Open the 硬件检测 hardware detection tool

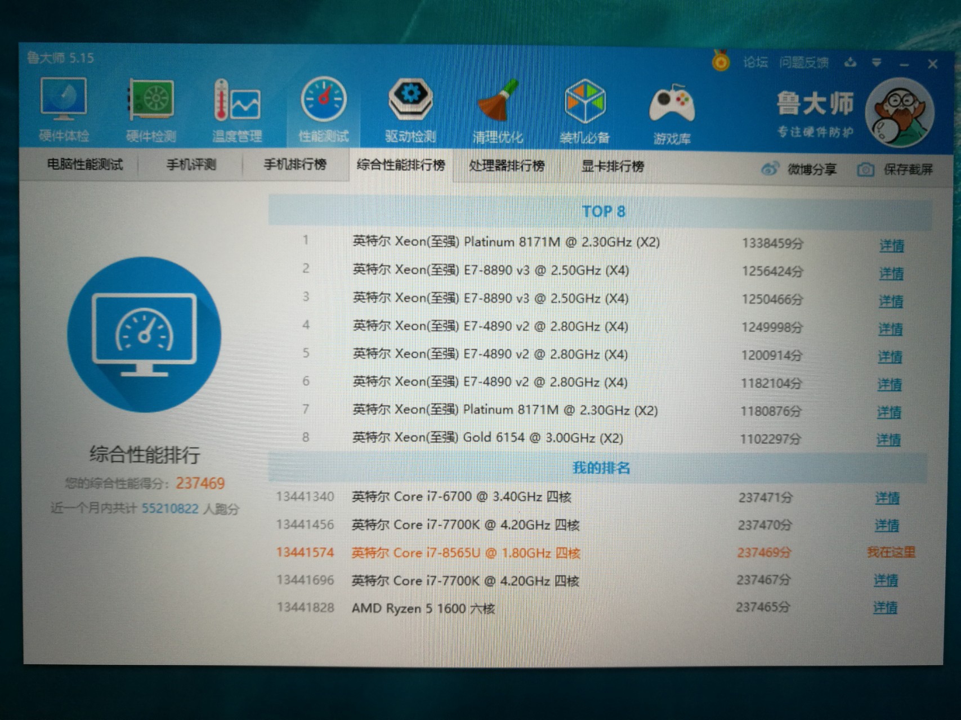coord(150,107)
